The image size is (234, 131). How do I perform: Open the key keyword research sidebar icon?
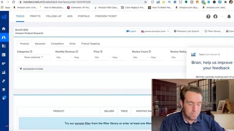pyautogui.click(x=4, y=46)
